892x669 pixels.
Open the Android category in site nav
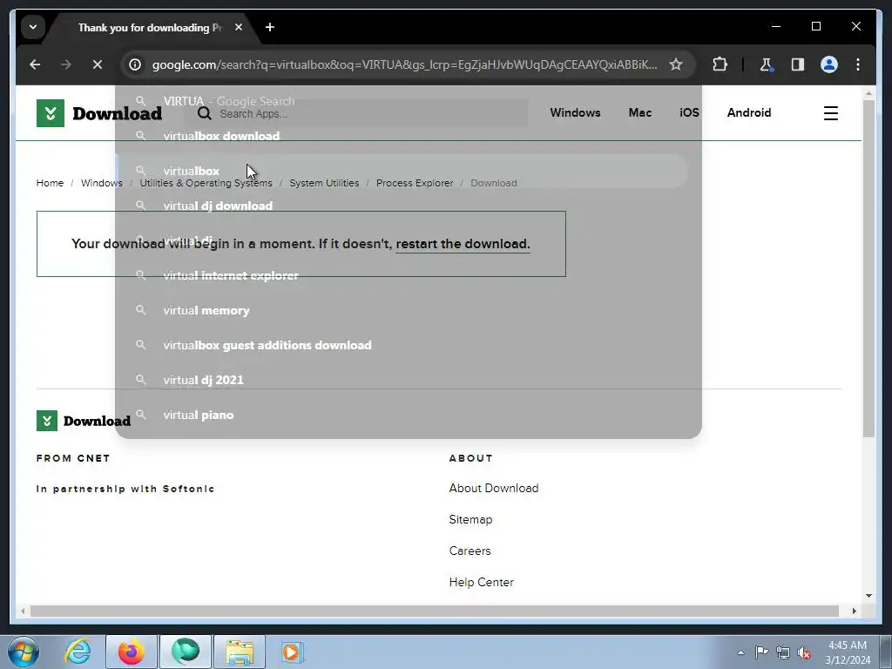(749, 112)
